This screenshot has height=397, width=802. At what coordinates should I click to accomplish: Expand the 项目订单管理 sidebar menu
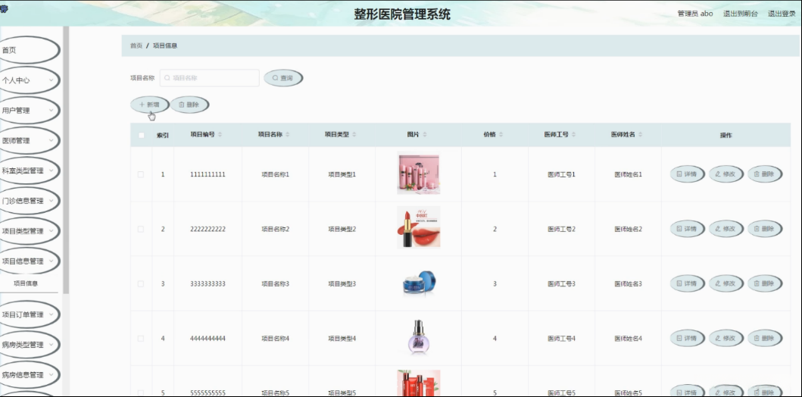[28, 314]
